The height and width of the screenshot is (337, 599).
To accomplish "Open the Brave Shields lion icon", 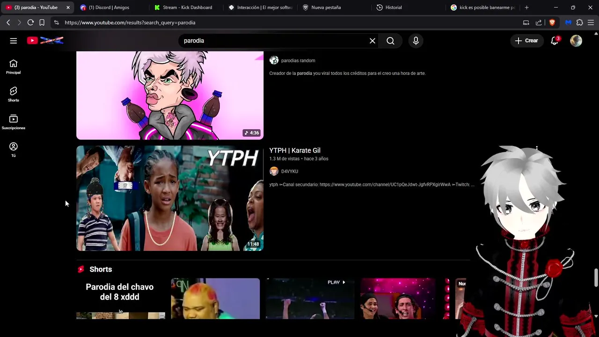I will coord(552,22).
